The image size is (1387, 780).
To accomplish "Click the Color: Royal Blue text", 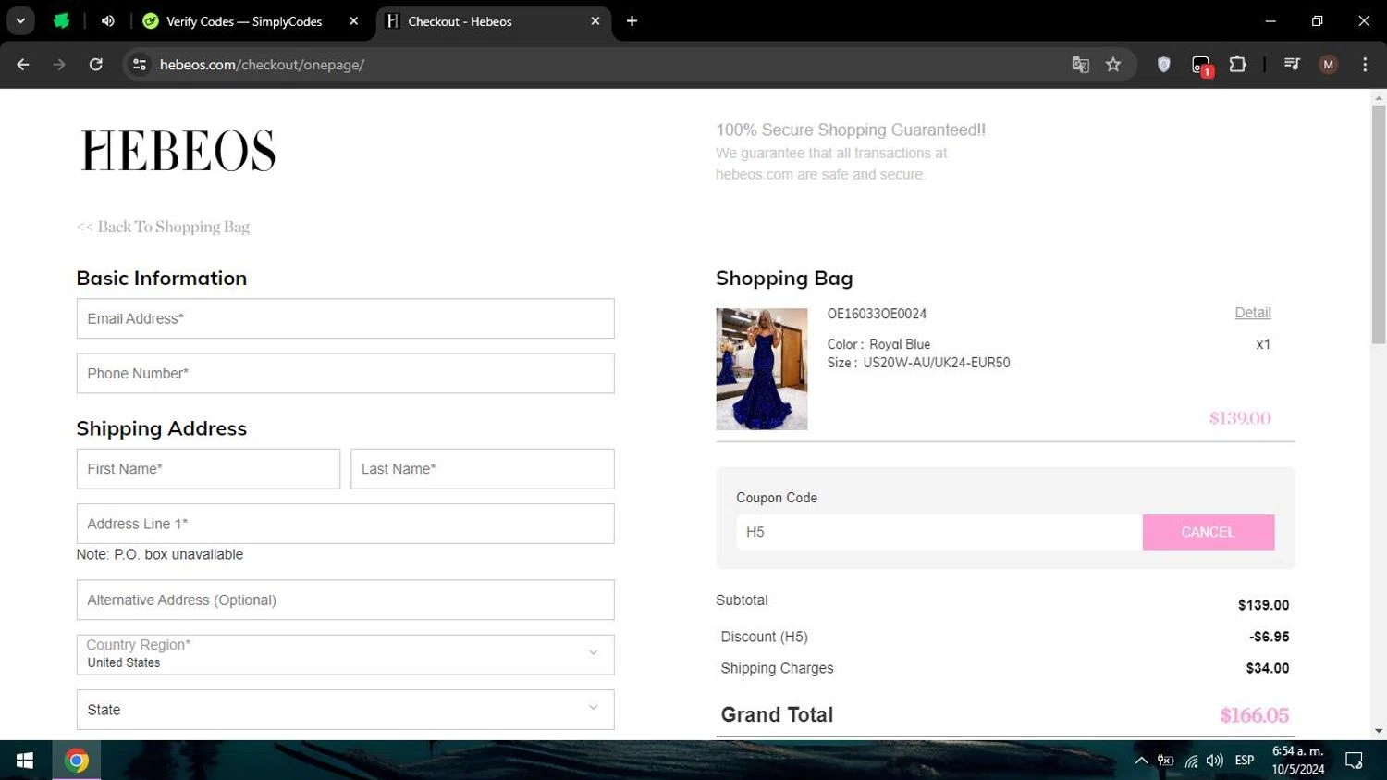I will [878, 344].
